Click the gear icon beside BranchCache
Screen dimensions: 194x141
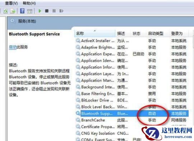(78, 120)
